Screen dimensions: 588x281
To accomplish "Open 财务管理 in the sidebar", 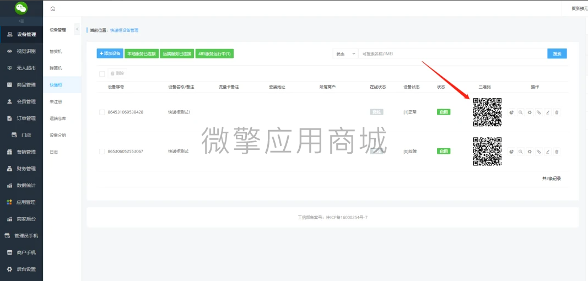I will coord(21,169).
